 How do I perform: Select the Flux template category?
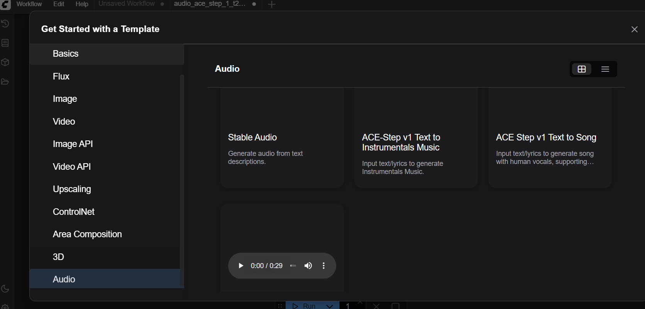coord(105,76)
